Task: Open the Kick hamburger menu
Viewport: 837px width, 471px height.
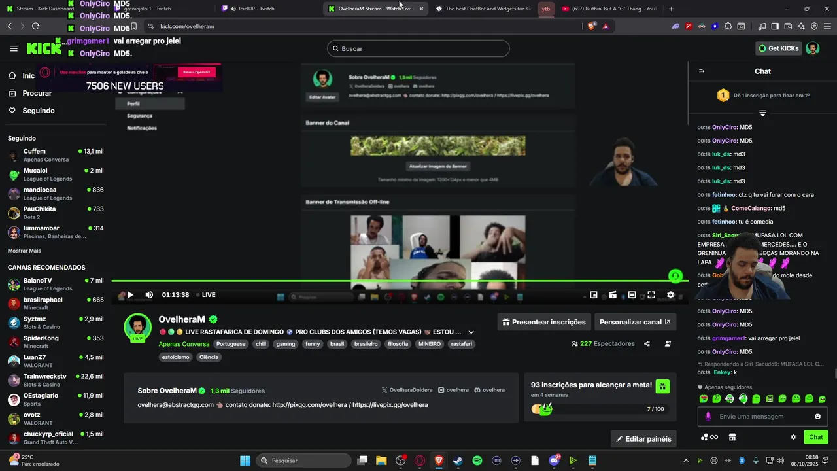Action: [x=14, y=48]
